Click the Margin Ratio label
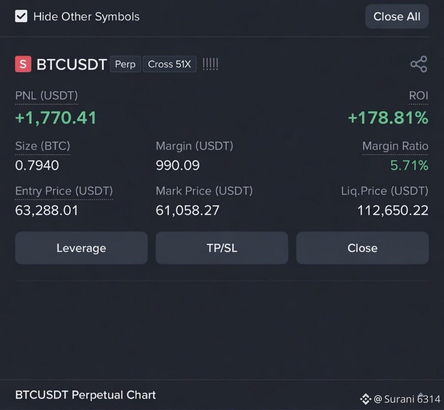The width and height of the screenshot is (444, 410). pos(395,146)
